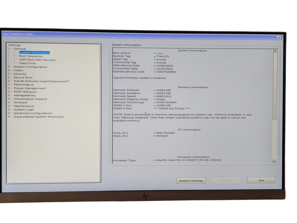Viewport: 297px width, 223px height.
Task: Click Memory Available value 16230 MB
Action: point(163,93)
